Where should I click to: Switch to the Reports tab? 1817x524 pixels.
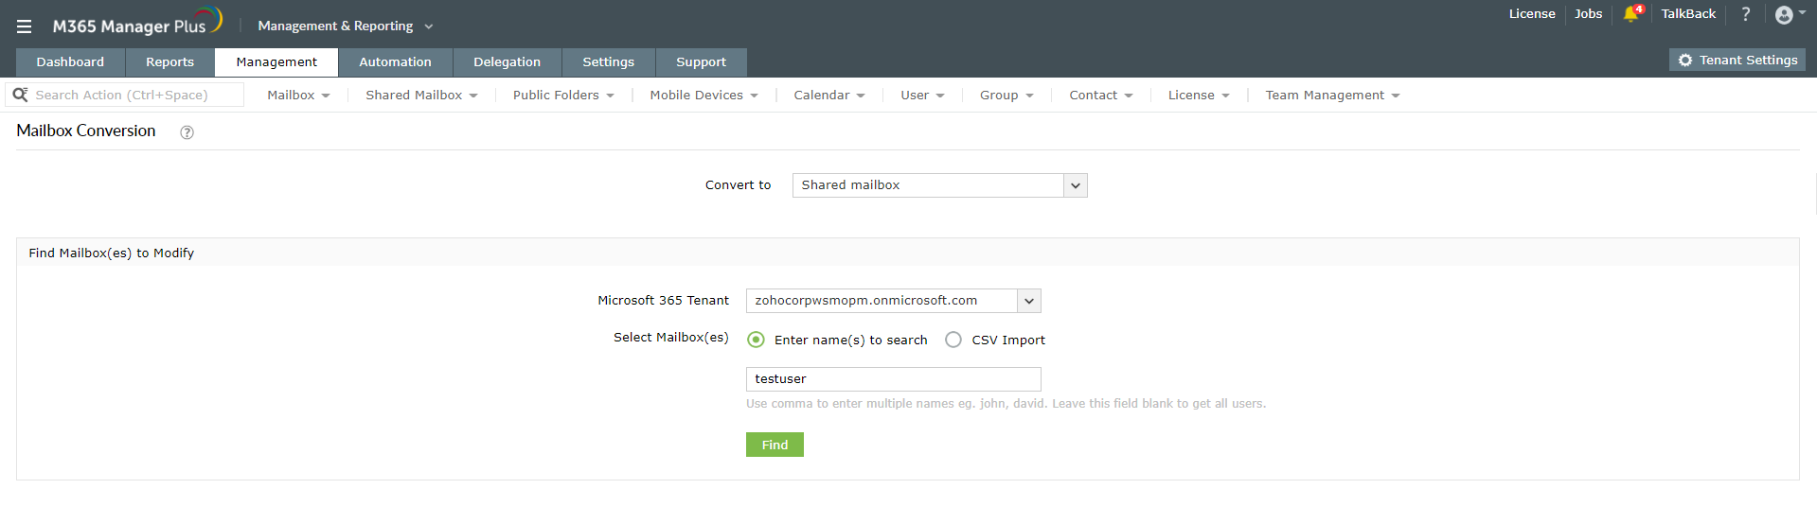pyautogui.click(x=169, y=62)
